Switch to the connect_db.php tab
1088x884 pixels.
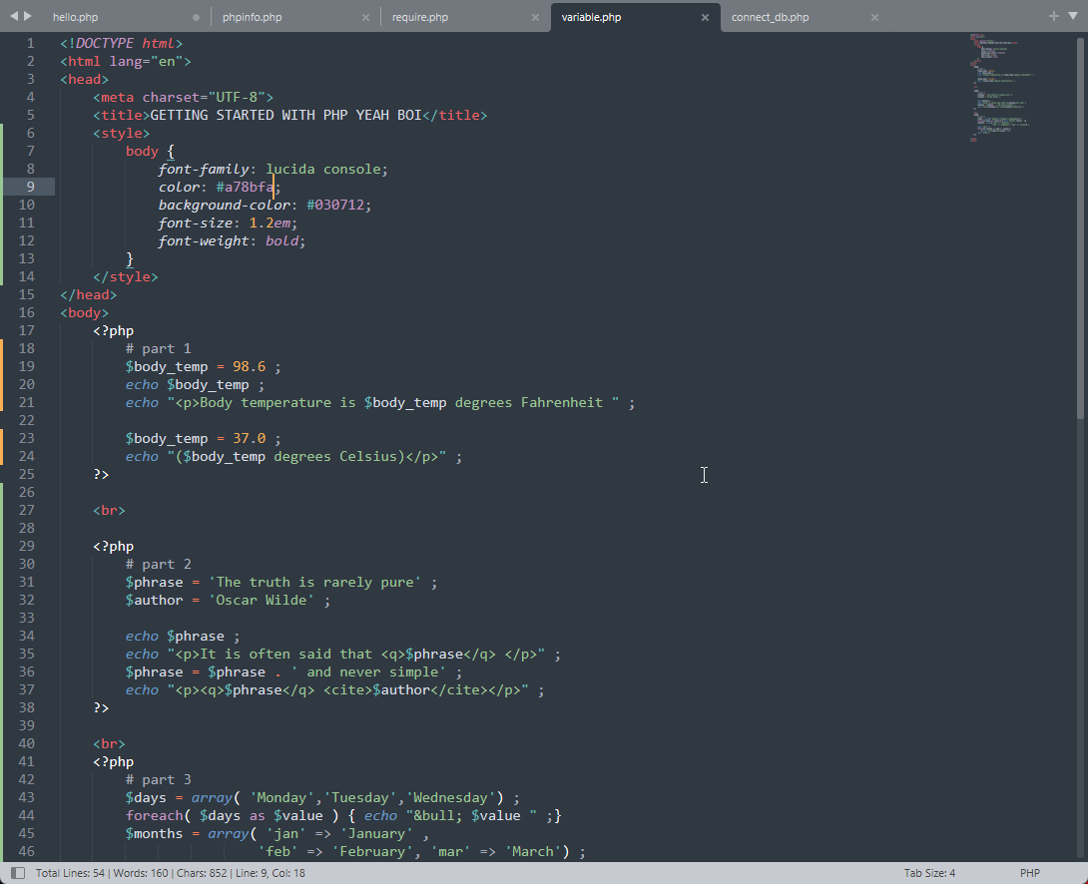770,17
